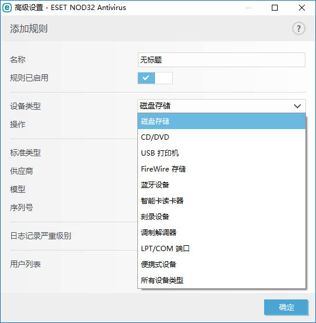Focus the 名称 input field with 无标题

[222, 60]
